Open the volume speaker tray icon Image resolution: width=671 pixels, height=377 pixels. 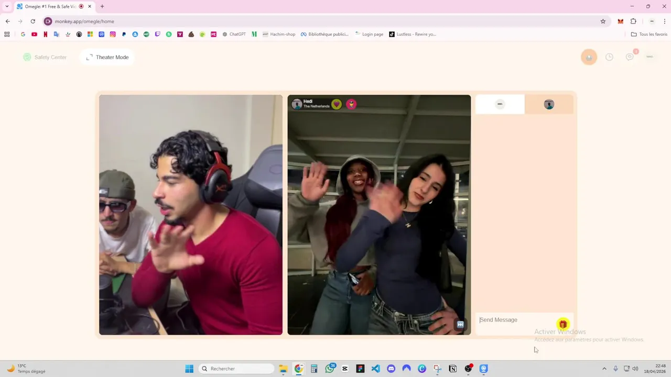(x=635, y=369)
